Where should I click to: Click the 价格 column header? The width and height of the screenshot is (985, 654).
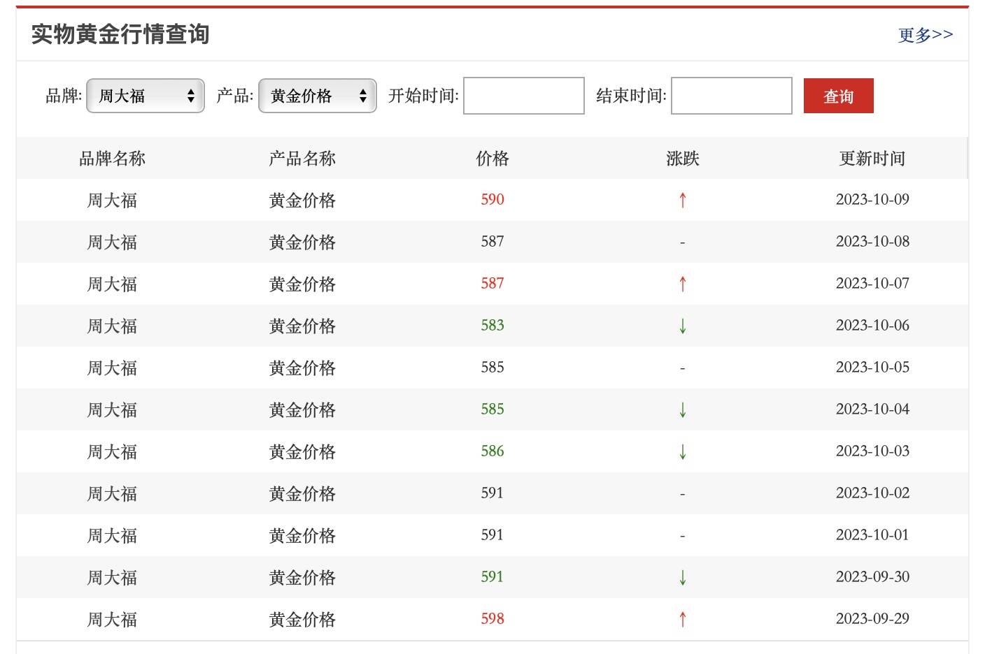pos(492,159)
